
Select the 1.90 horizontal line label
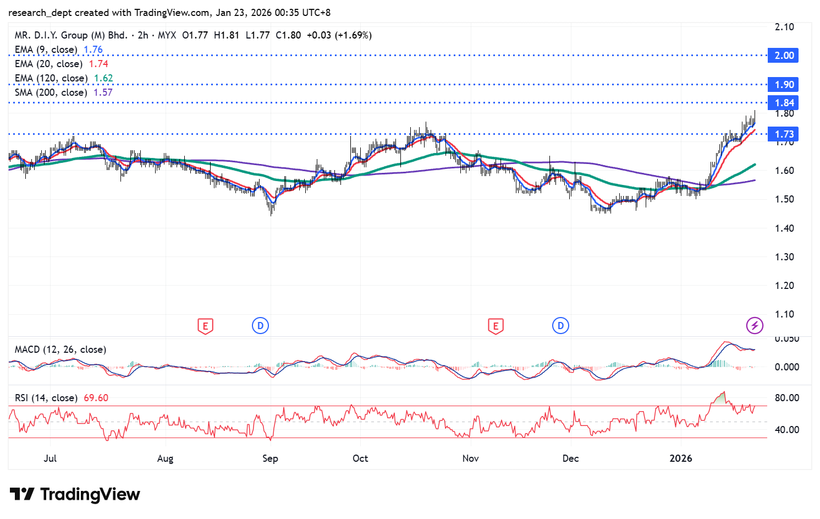[x=784, y=85]
